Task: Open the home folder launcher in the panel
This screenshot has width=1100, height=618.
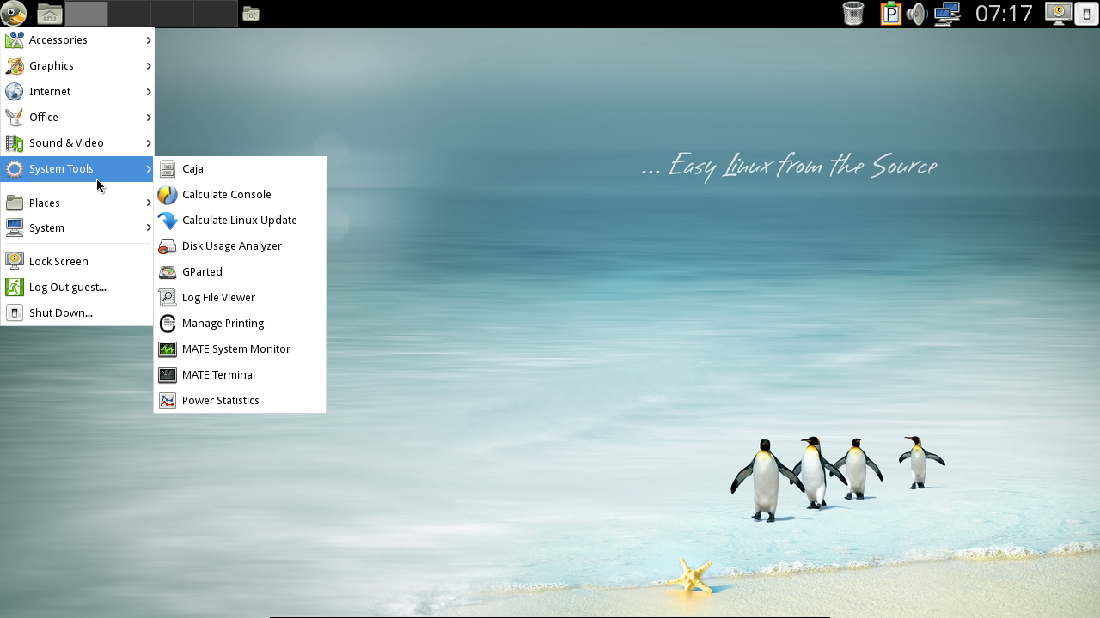Action: coord(49,14)
